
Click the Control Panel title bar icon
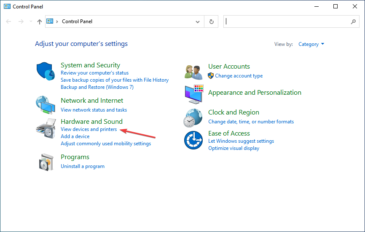click(x=7, y=6)
